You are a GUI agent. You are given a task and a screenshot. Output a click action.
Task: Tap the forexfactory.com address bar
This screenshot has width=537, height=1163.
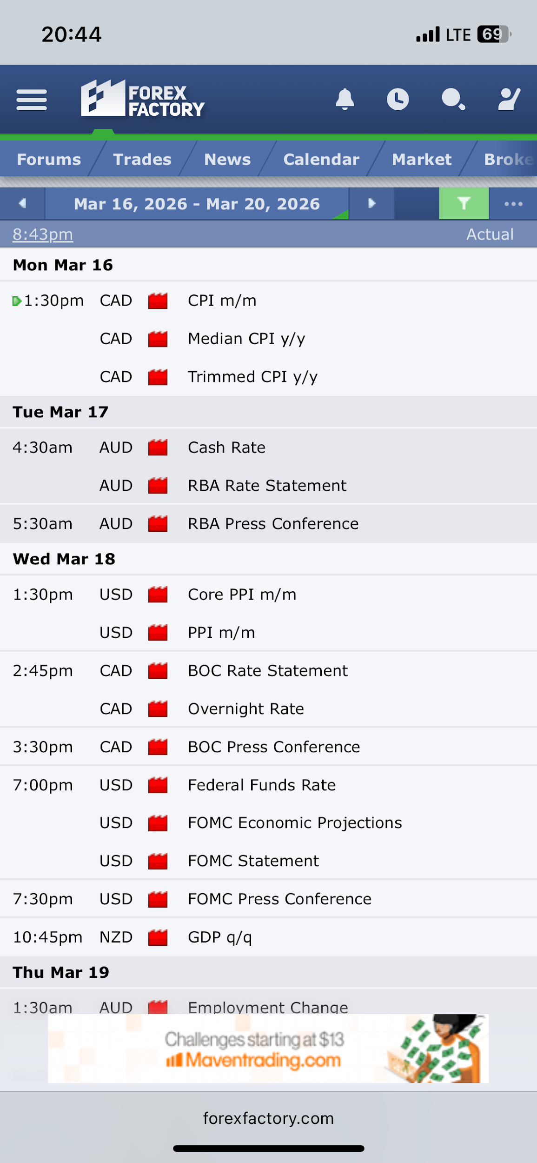(268, 1118)
